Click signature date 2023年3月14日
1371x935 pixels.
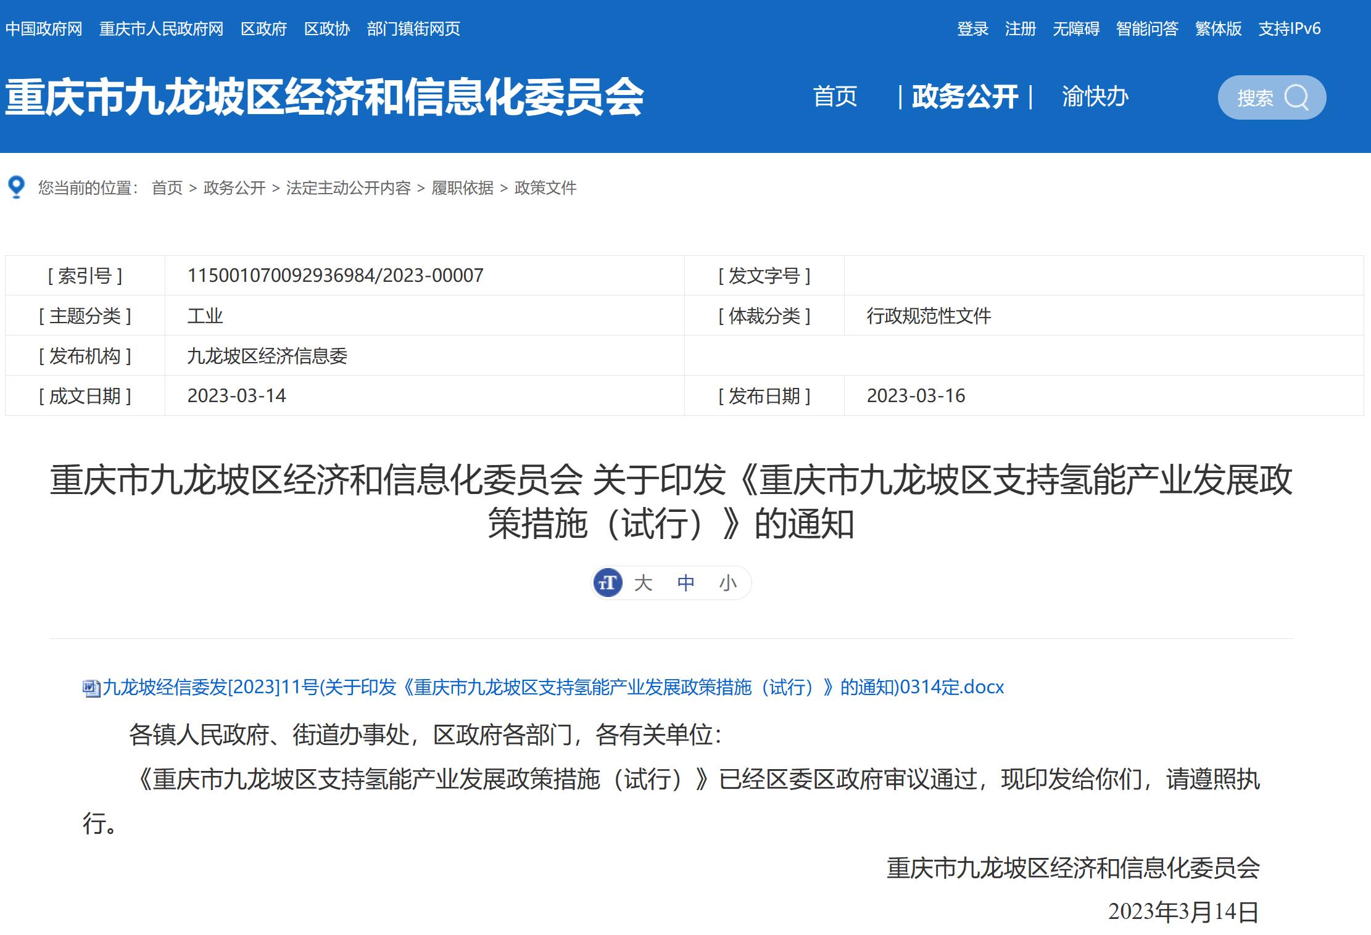(x=1183, y=912)
